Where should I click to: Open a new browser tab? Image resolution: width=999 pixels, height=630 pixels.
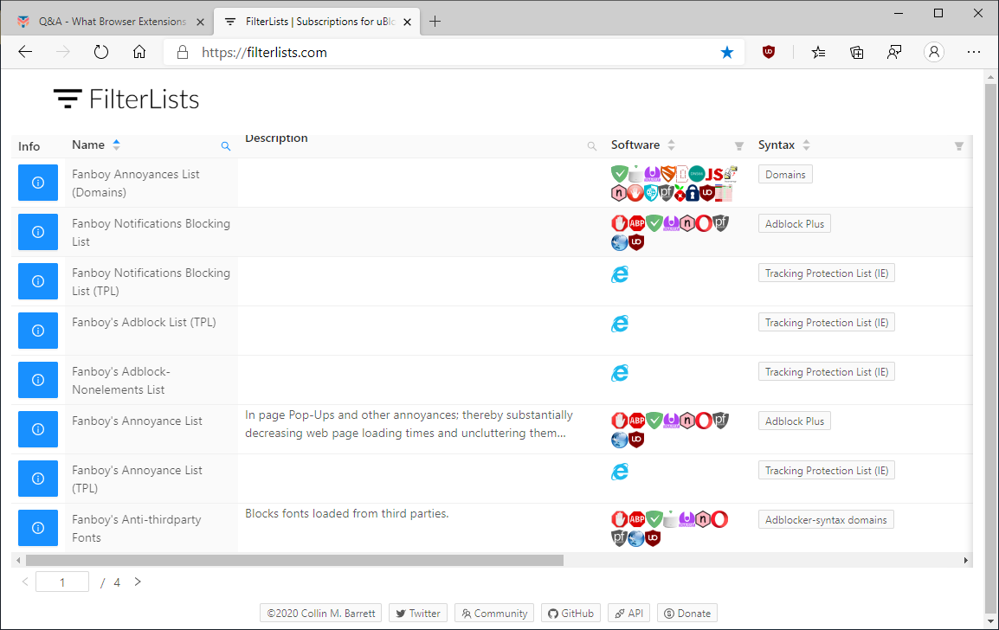coord(435,22)
